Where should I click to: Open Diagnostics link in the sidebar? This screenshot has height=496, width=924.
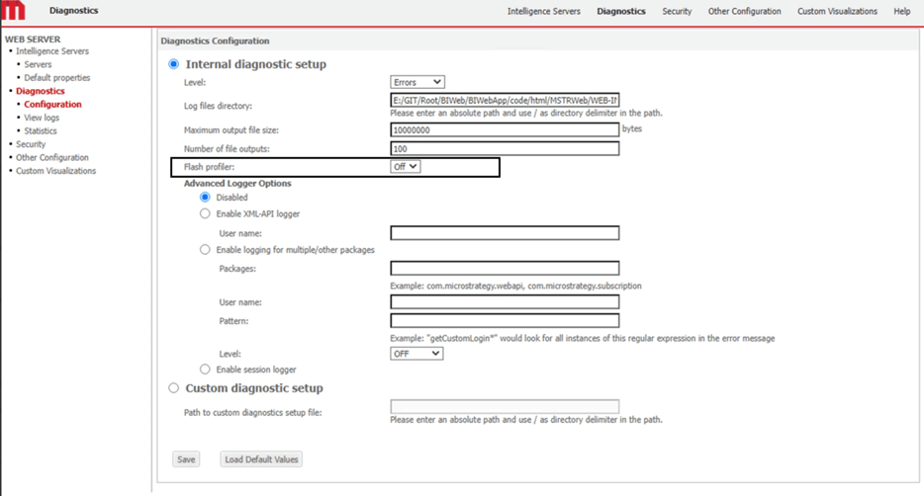[x=41, y=91]
